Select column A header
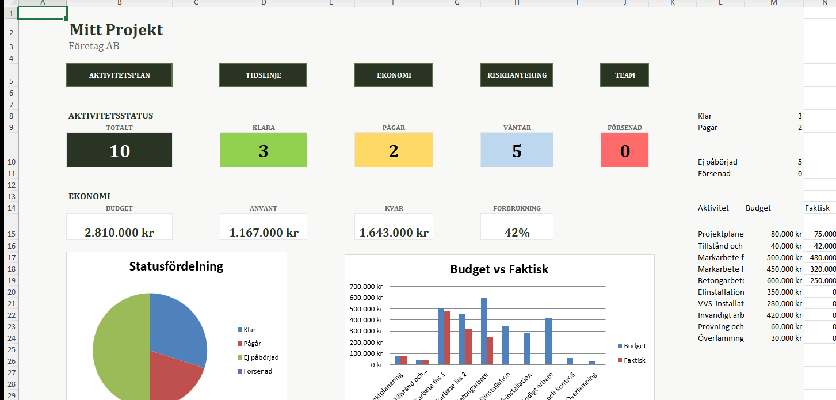Image resolution: width=836 pixels, height=400 pixels. 43,3
